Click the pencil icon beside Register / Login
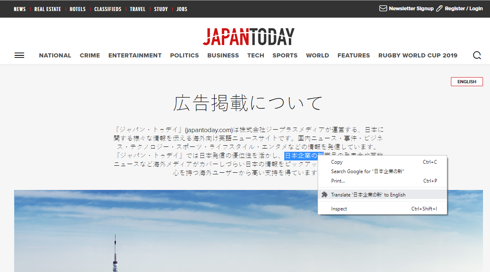This screenshot has height=272, width=490. [x=439, y=9]
